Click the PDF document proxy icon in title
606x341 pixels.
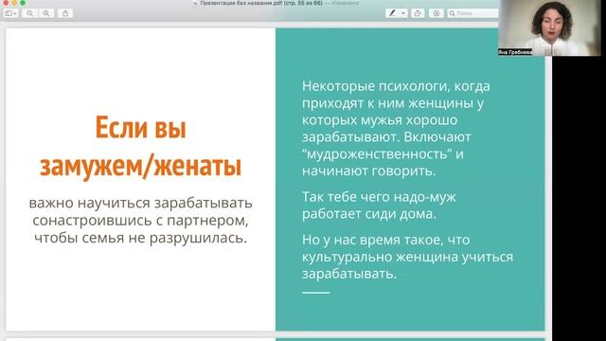point(195,3)
